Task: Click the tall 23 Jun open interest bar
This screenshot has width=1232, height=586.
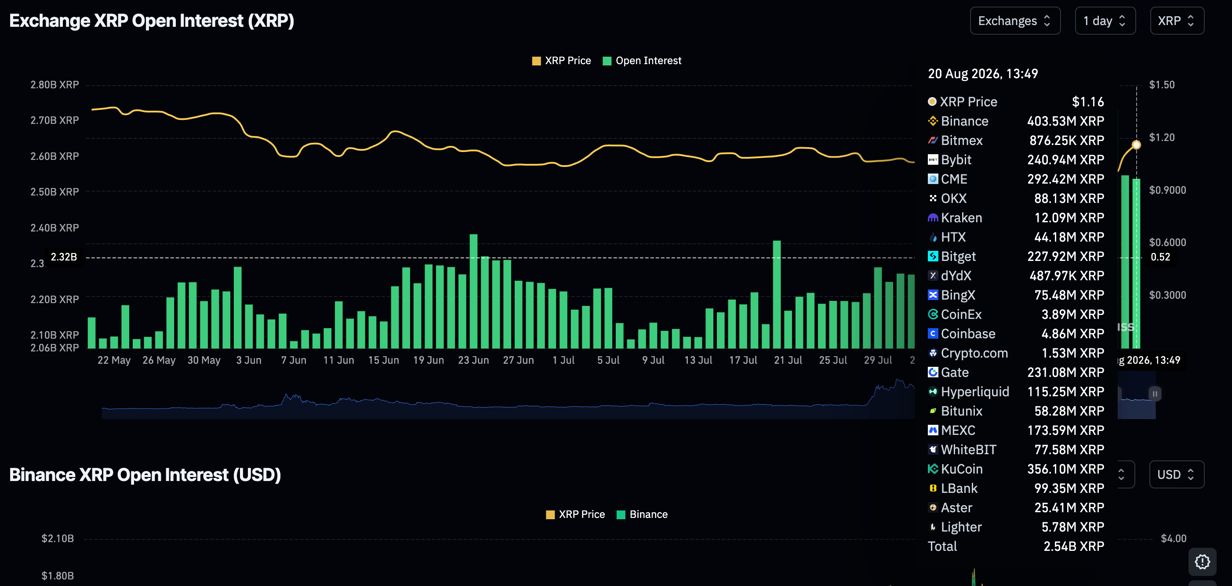Action: pyautogui.click(x=473, y=291)
